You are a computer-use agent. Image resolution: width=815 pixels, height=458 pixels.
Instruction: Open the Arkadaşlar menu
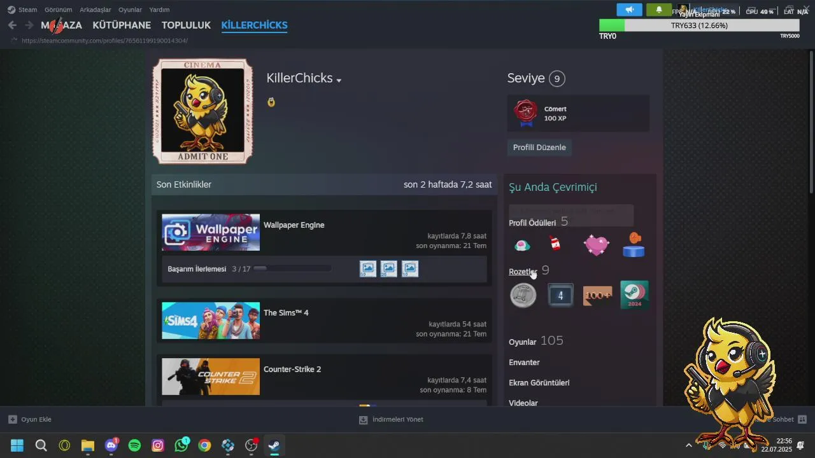pos(96,10)
